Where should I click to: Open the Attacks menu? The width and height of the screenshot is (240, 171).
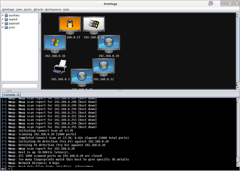pyautogui.click(x=38, y=10)
